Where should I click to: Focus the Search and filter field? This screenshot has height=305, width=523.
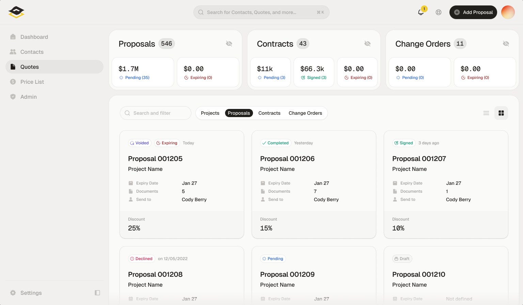(x=156, y=113)
